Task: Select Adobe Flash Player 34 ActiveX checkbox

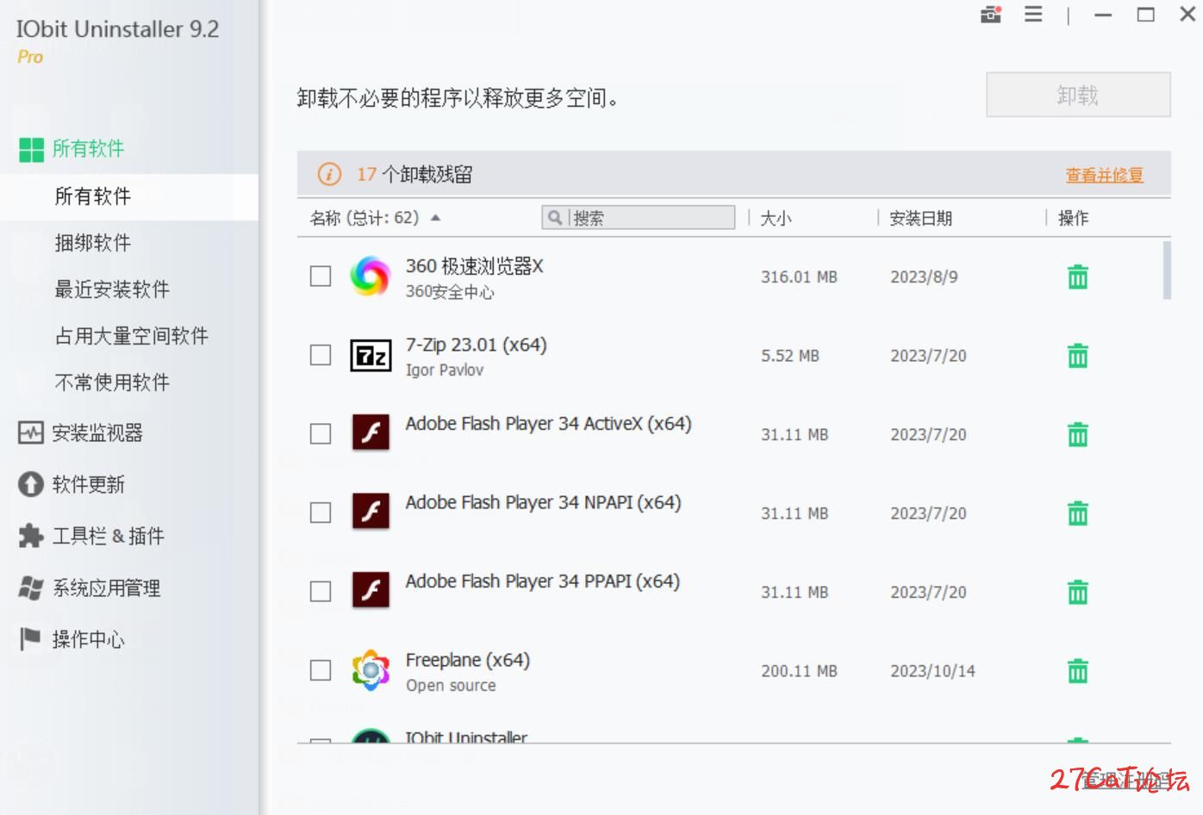Action: (x=321, y=433)
